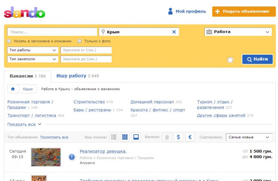The width and height of the screenshot is (278, 181).
Task: Switch to grid view icon
Action: tap(125, 137)
